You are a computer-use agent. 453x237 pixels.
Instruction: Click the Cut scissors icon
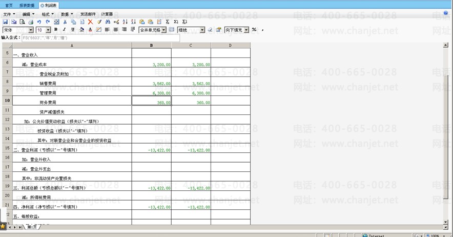click(65, 22)
